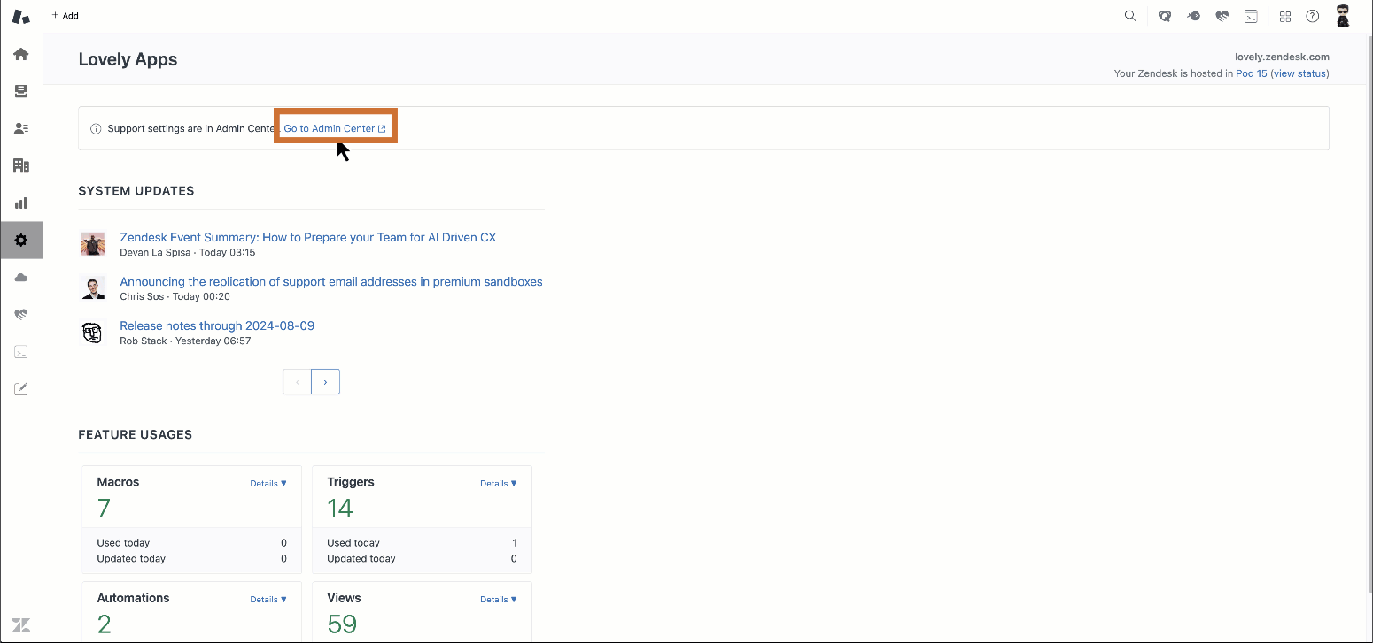Expand Automations Details dropdown
Viewport: 1373px width, 643px height.
[x=268, y=600]
